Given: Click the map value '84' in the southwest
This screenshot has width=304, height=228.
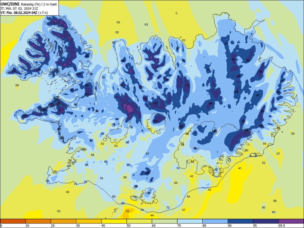Looking at the screenshot, I should pos(87,165).
